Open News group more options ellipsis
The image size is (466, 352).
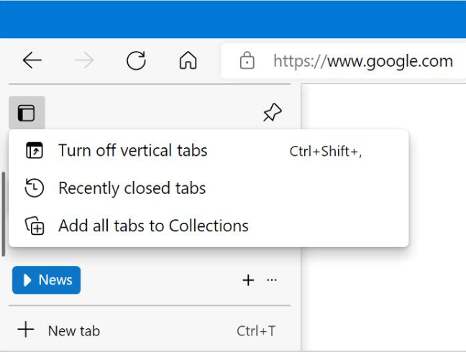pyautogui.click(x=272, y=280)
